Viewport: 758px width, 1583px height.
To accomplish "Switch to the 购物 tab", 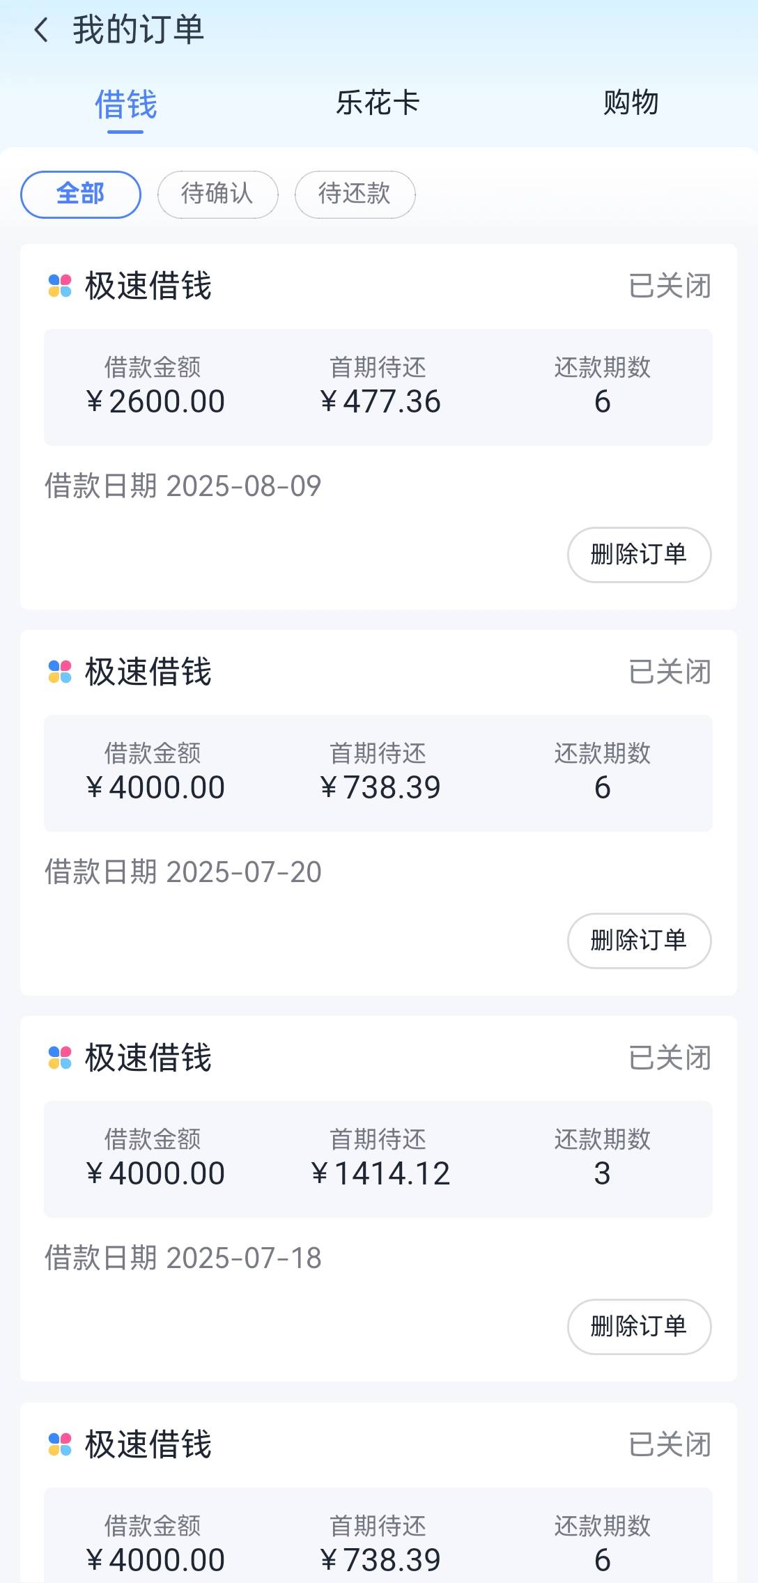I will (x=631, y=102).
